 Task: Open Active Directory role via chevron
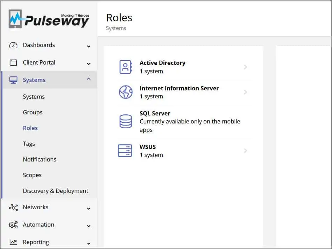coord(245,67)
